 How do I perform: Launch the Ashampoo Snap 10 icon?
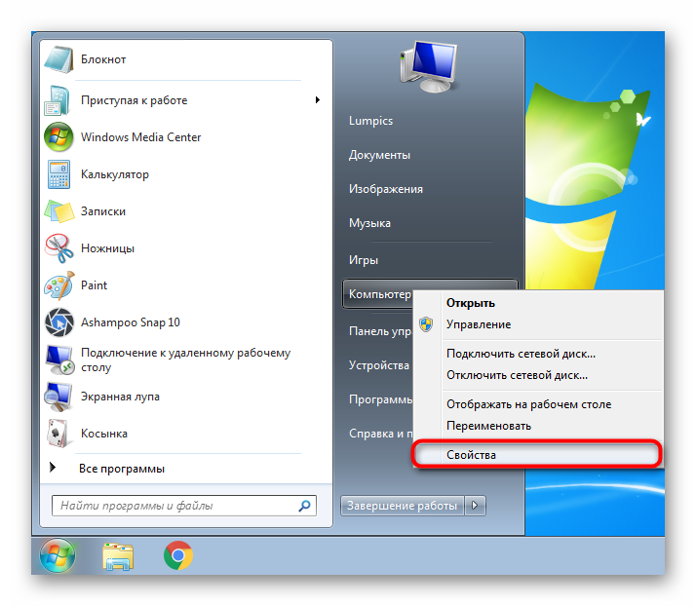[59, 322]
